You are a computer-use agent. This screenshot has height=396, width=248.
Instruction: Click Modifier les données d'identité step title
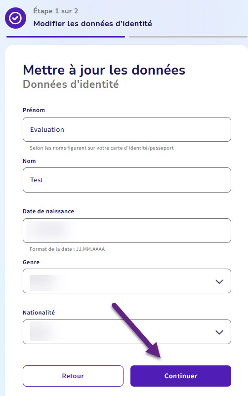tap(92, 24)
